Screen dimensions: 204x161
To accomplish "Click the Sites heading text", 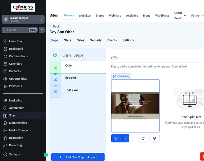I will tap(54, 16).
